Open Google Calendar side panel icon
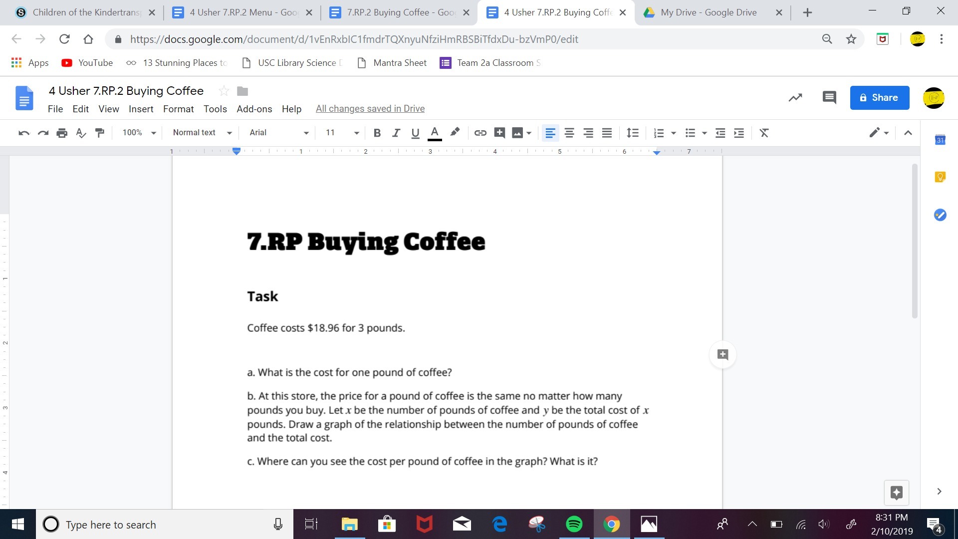Viewport: 958px width, 539px height. point(940,140)
